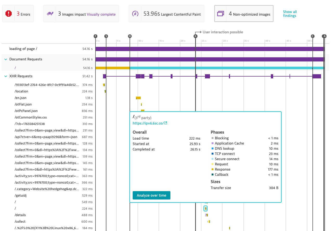Select the /en.json request row
This screenshot has height=231, width=333.
pyautogui.click(x=21, y=98)
